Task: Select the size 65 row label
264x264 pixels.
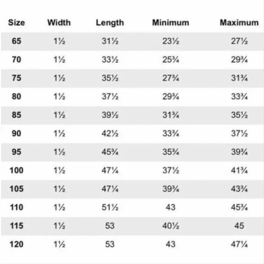Action: coord(16,41)
